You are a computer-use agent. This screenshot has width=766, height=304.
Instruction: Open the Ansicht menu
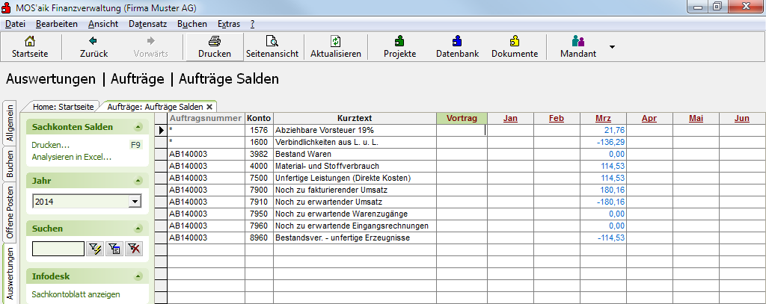pos(103,24)
